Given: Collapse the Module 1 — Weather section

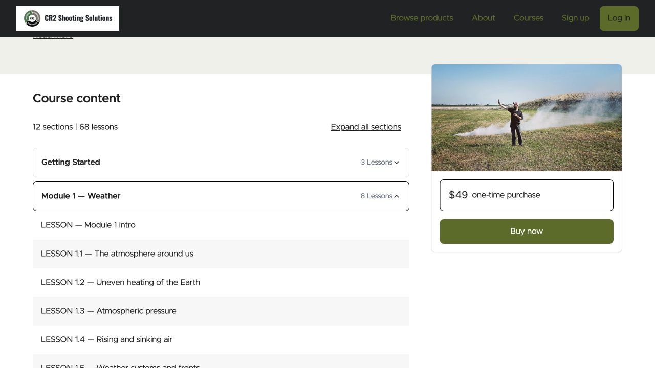Looking at the screenshot, I should pyautogui.click(x=221, y=196).
